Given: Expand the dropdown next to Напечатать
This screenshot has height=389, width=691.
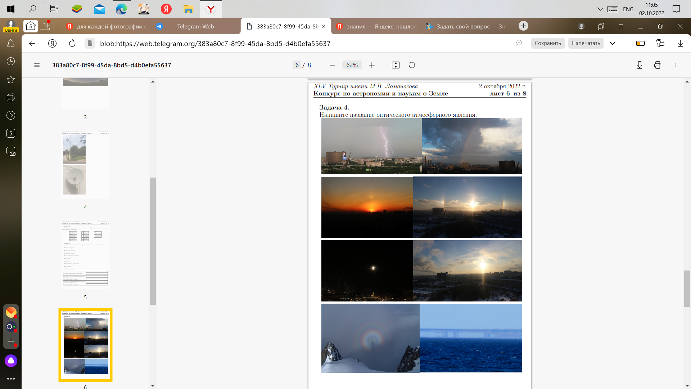Looking at the screenshot, I should tap(613, 43).
